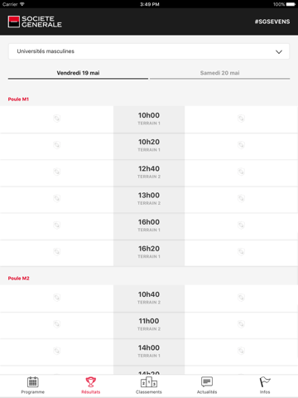
Task: Select the Résultats trophy icon
Action: pos(91,382)
